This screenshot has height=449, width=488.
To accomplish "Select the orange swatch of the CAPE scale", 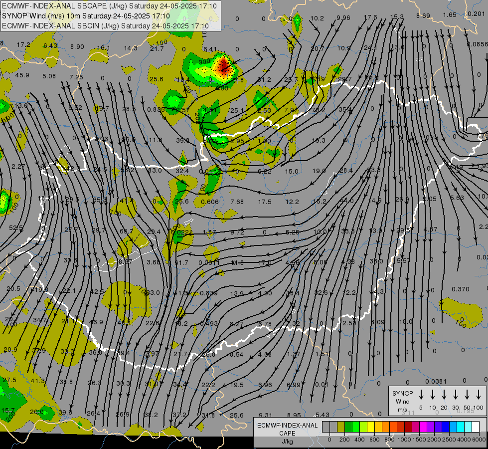I will tap(386, 427).
